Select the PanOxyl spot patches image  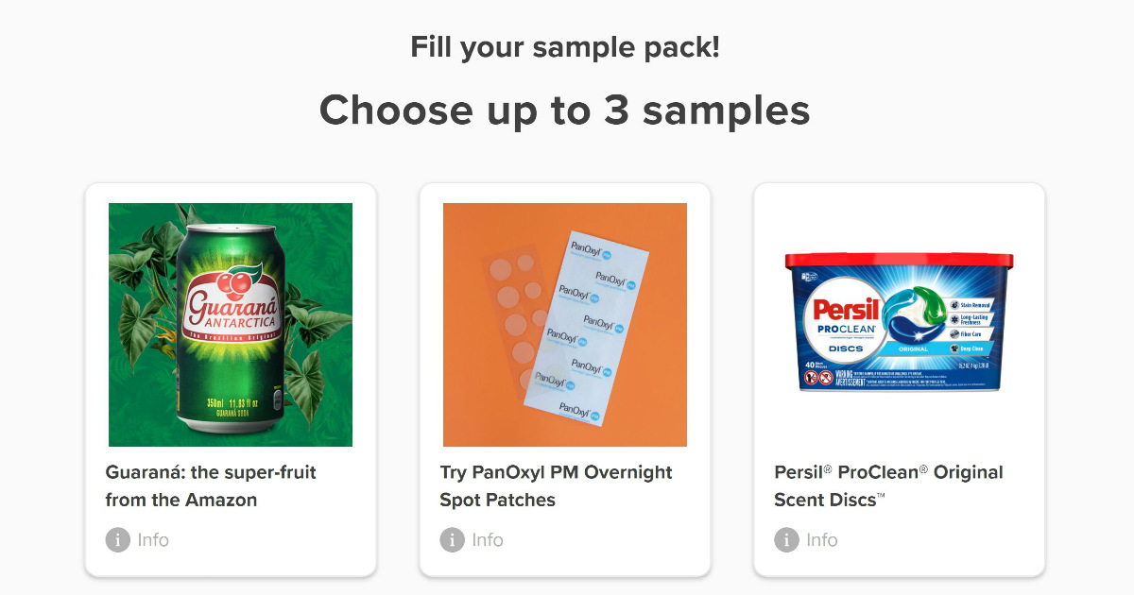click(565, 324)
